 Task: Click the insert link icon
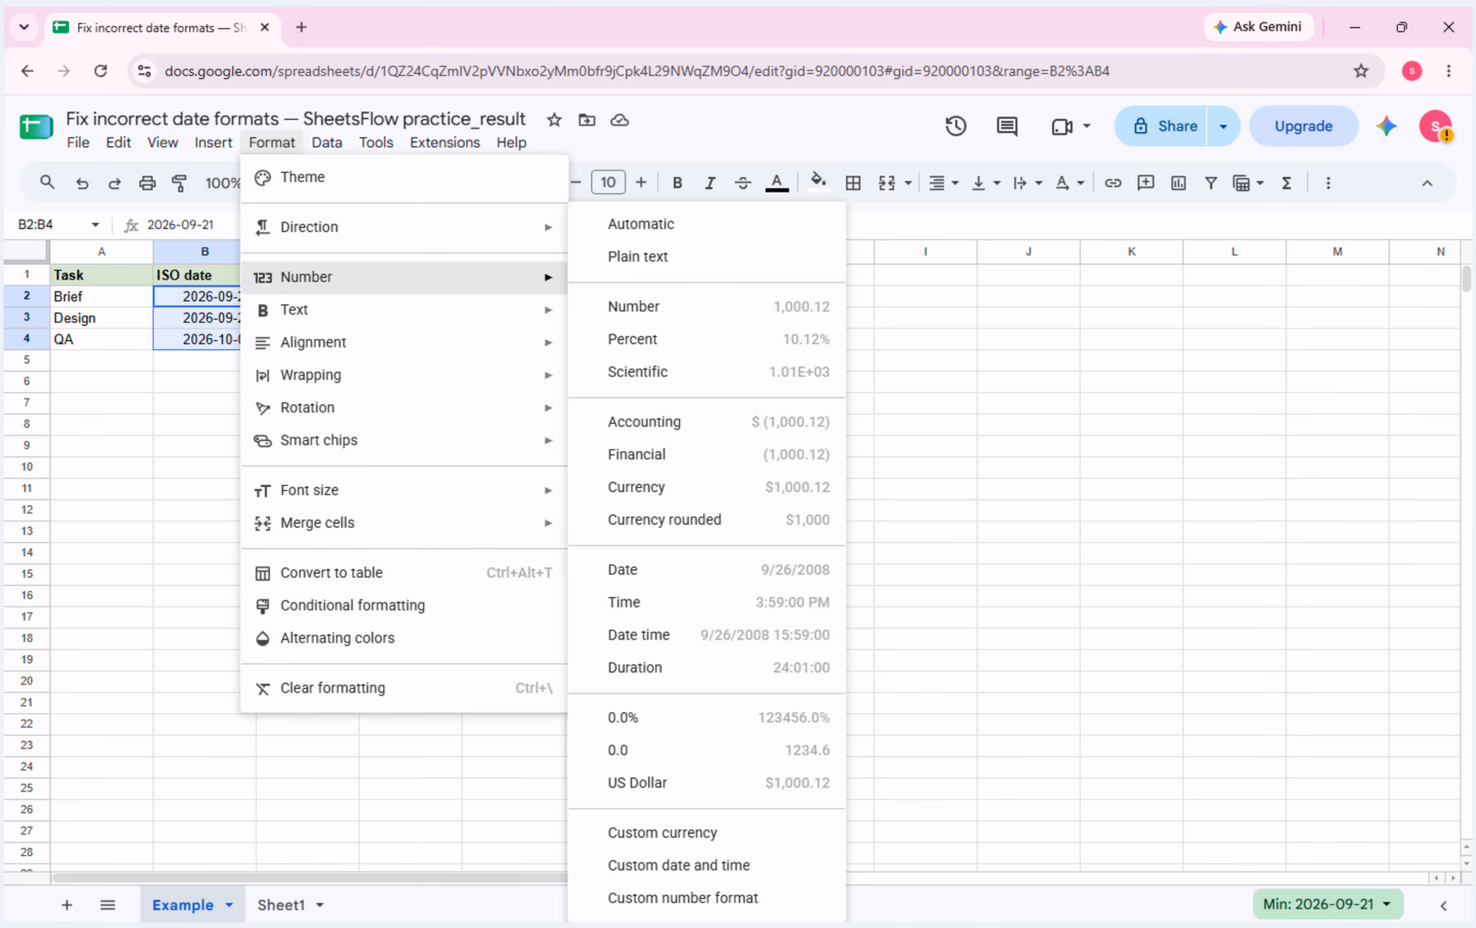[x=1113, y=183]
